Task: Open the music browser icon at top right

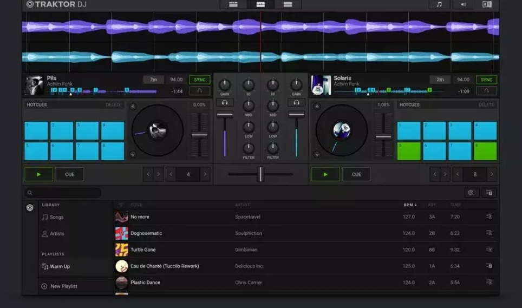Action: click(439, 4)
